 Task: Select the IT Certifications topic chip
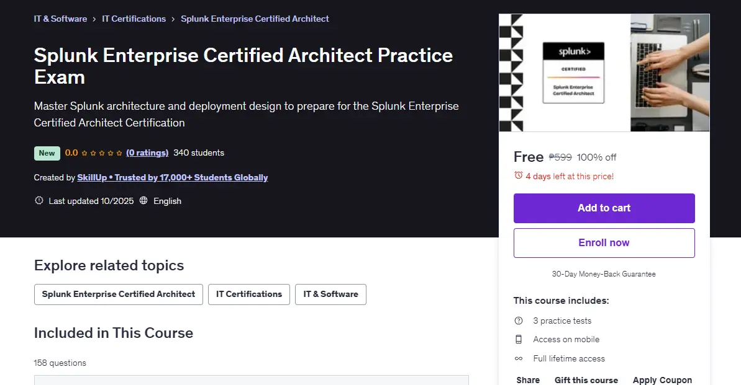pyautogui.click(x=249, y=294)
